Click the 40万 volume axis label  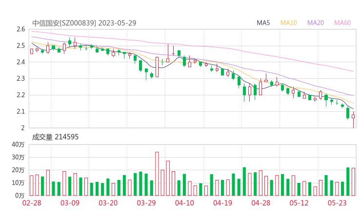tap(18, 144)
